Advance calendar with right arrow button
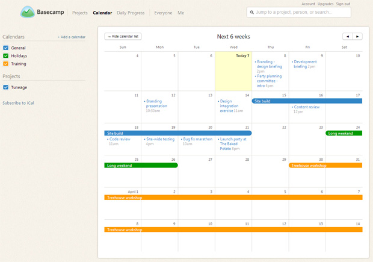Screen dimensions: 373x262 357,36
